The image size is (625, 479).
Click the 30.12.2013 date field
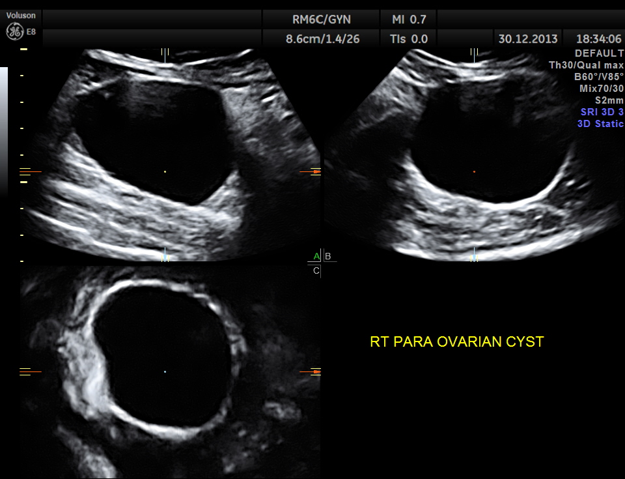(528, 38)
